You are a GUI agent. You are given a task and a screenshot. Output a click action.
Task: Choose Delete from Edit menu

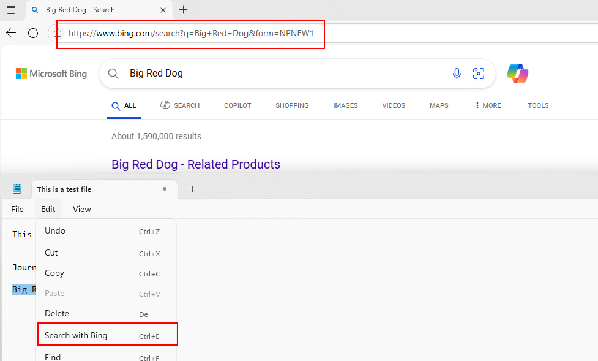[106, 314]
